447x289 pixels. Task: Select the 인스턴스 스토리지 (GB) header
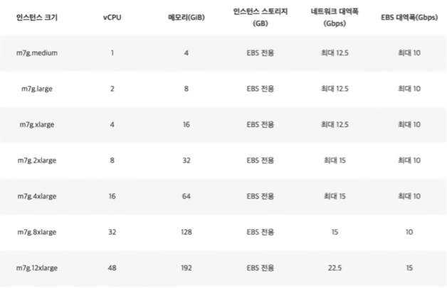click(x=261, y=17)
